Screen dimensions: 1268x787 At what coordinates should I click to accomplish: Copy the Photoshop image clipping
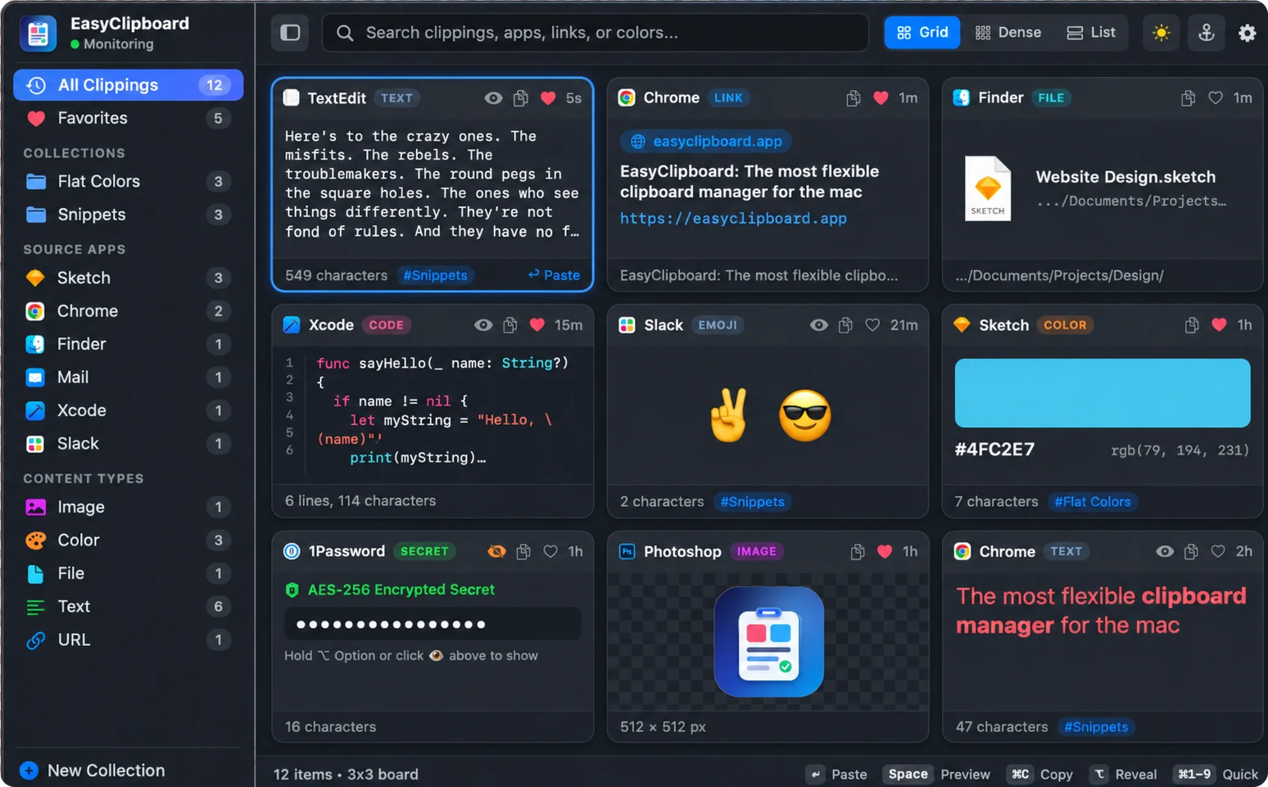pos(857,552)
